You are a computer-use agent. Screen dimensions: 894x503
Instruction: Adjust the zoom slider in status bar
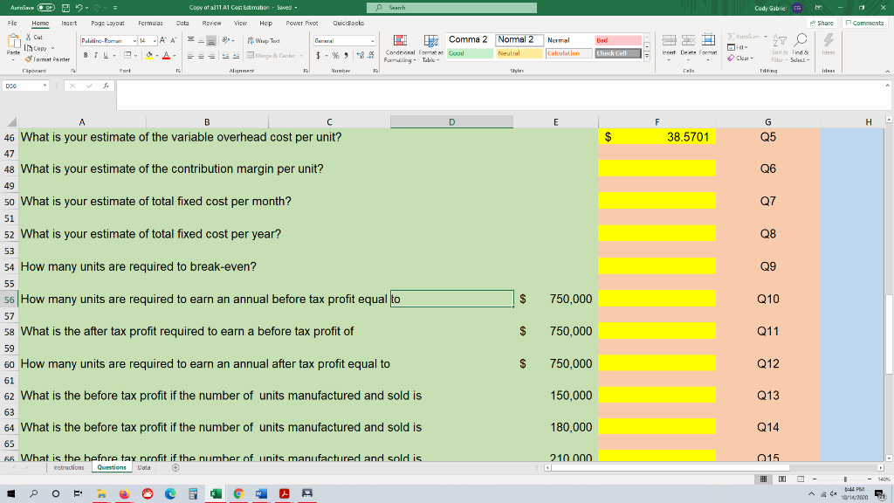point(845,479)
